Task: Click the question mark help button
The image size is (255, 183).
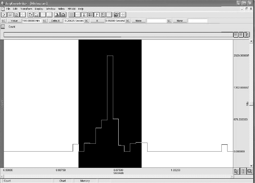Action: [247, 35]
